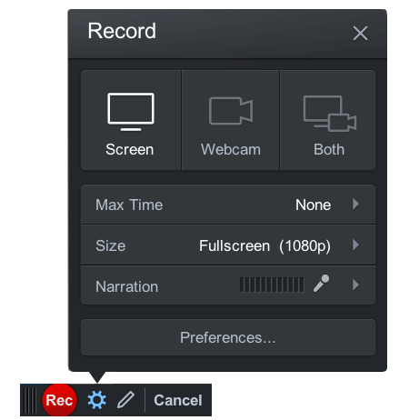
Task: Expand the Narration option arrow
Action: pos(355,285)
